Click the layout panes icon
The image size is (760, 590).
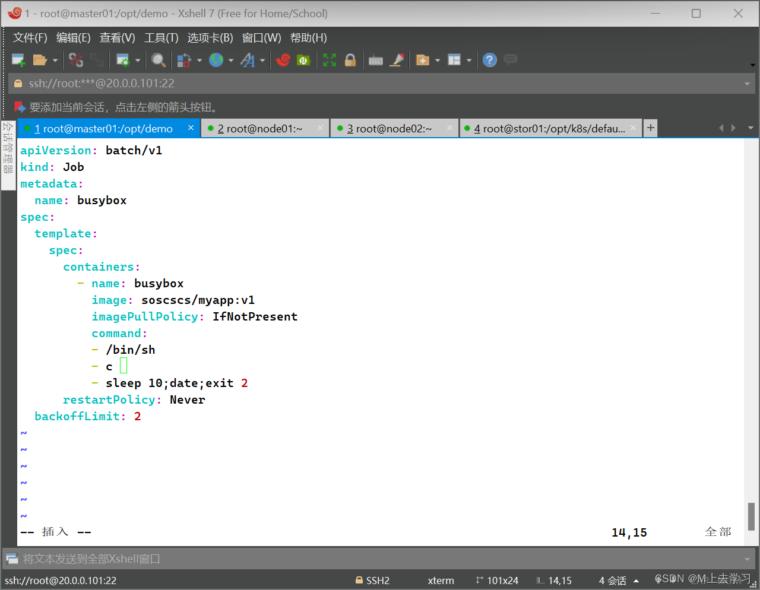coord(454,60)
